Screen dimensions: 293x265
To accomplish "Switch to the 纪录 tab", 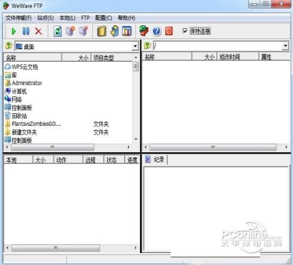I will [156, 159].
